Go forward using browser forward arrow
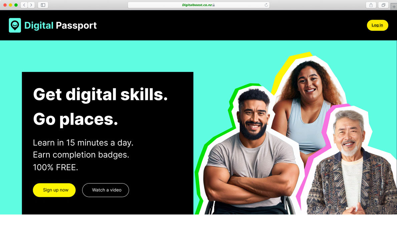The image size is (397, 230). 31,5
